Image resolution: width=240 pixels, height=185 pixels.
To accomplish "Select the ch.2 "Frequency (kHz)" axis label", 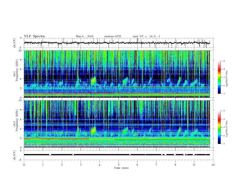I will [x=17, y=120].
